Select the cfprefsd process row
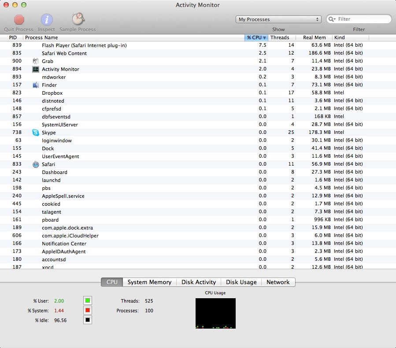This screenshot has height=348, width=396. (x=198, y=109)
